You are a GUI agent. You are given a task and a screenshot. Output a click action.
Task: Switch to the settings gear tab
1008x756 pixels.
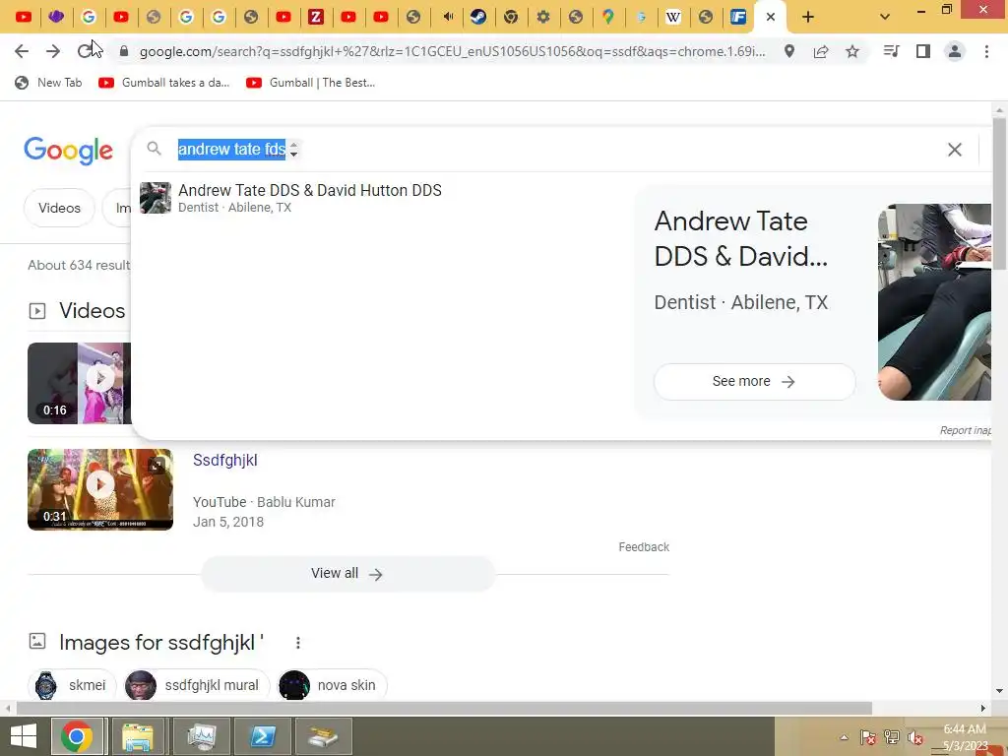coord(543,18)
